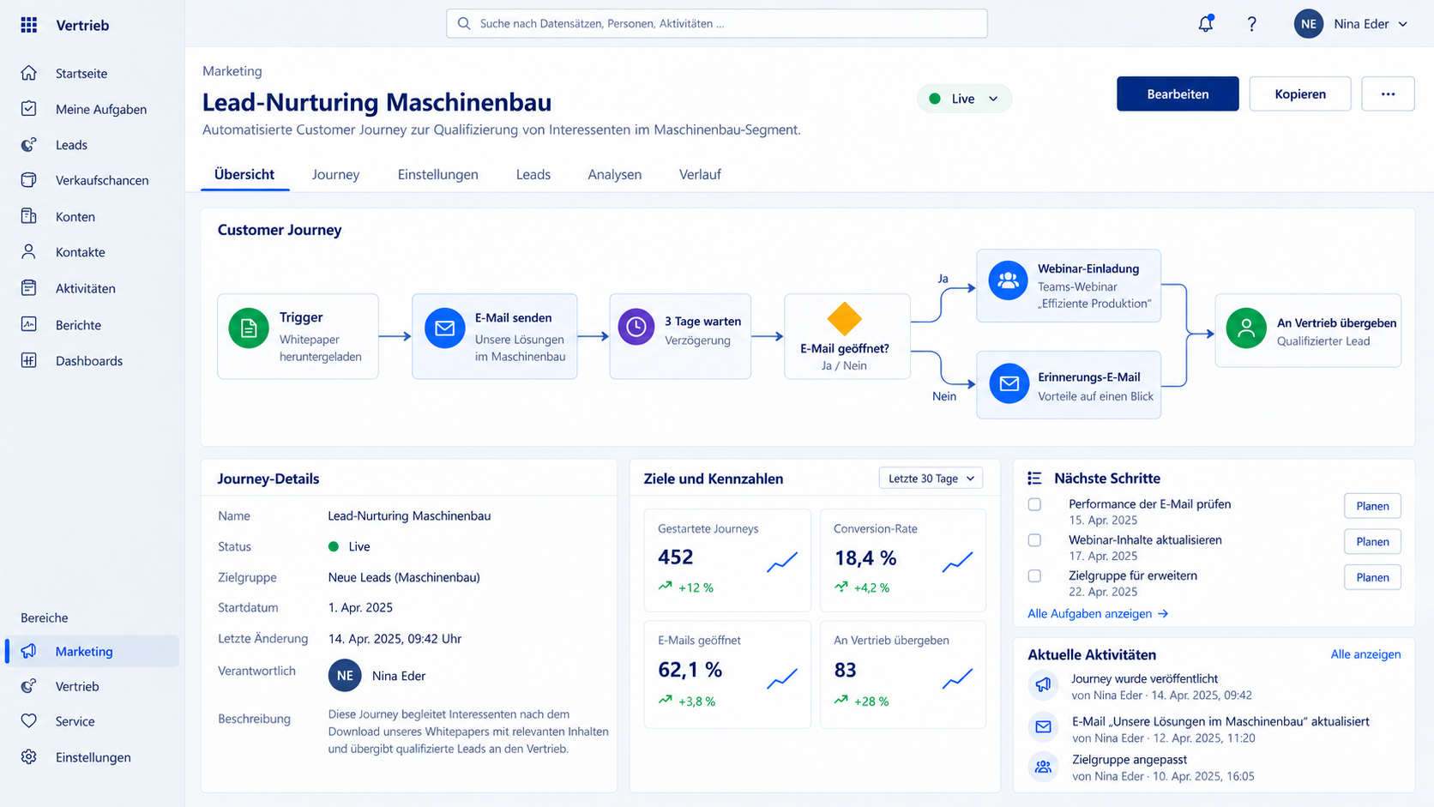Open the Letzte 30 Tage dropdown
Viewport: 1434px width, 807px height.
931,479
